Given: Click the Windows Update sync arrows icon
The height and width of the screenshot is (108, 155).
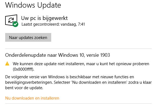Looking at the screenshot, I should [11, 20].
